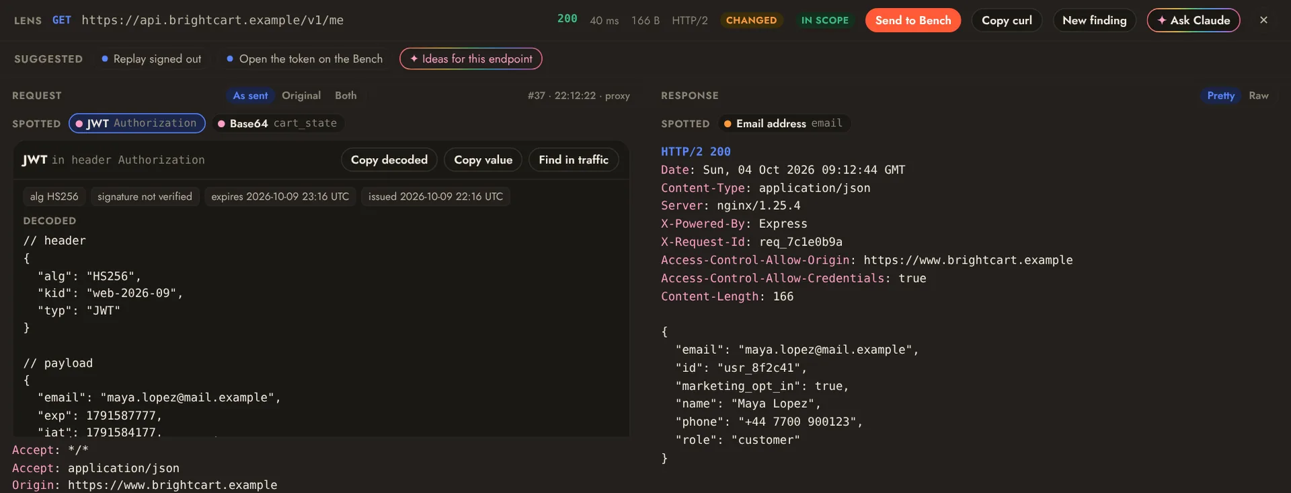Viewport: 1291px width, 493px height.
Task: Click the "kid": "web-2026-09" header line
Action: [x=110, y=293]
